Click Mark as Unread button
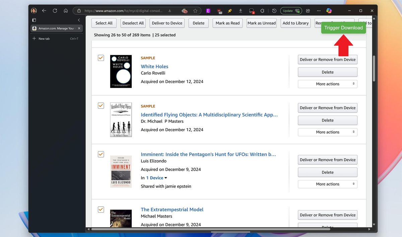 262,23
